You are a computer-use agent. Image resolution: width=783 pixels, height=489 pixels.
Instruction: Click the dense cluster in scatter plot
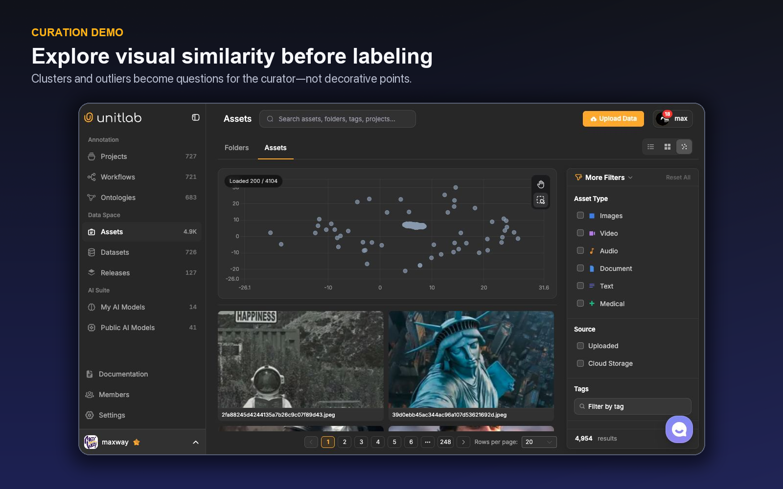pos(415,225)
